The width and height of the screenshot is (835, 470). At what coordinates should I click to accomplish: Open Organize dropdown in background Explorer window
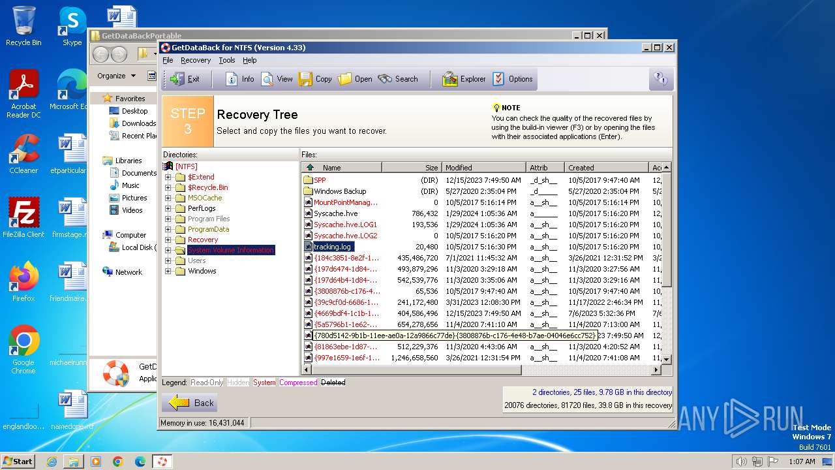click(117, 76)
